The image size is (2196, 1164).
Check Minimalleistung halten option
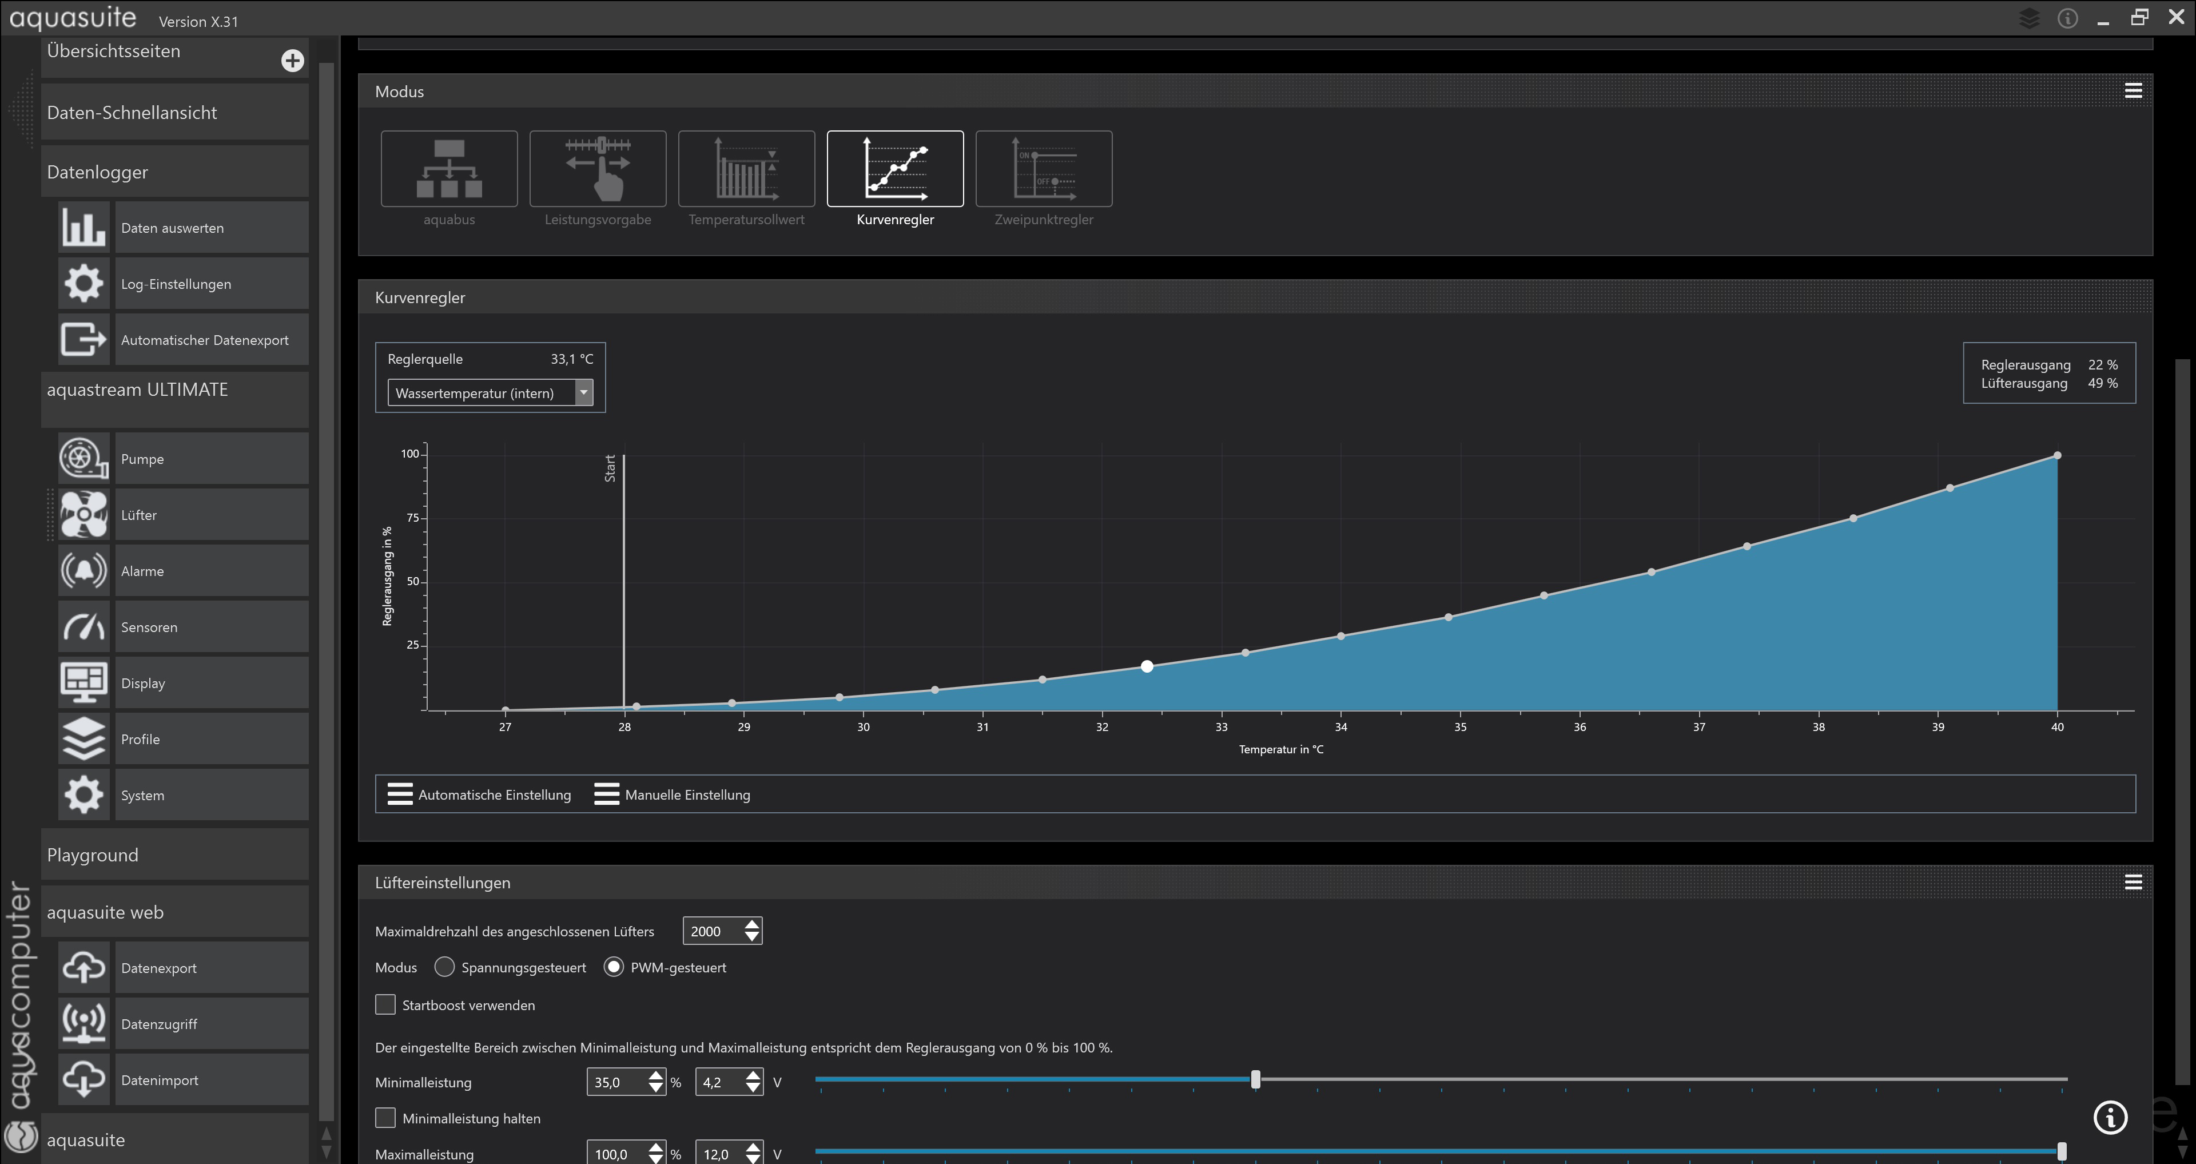[x=385, y=1118]
